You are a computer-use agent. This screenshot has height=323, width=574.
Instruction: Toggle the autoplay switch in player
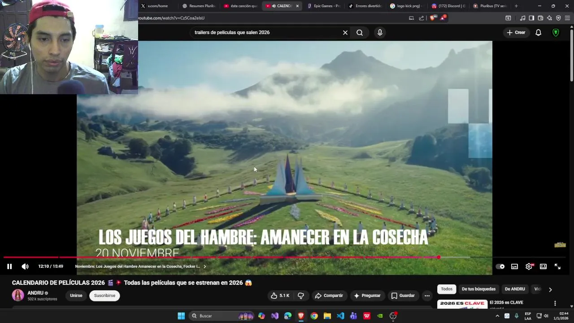tap(500, 266)
